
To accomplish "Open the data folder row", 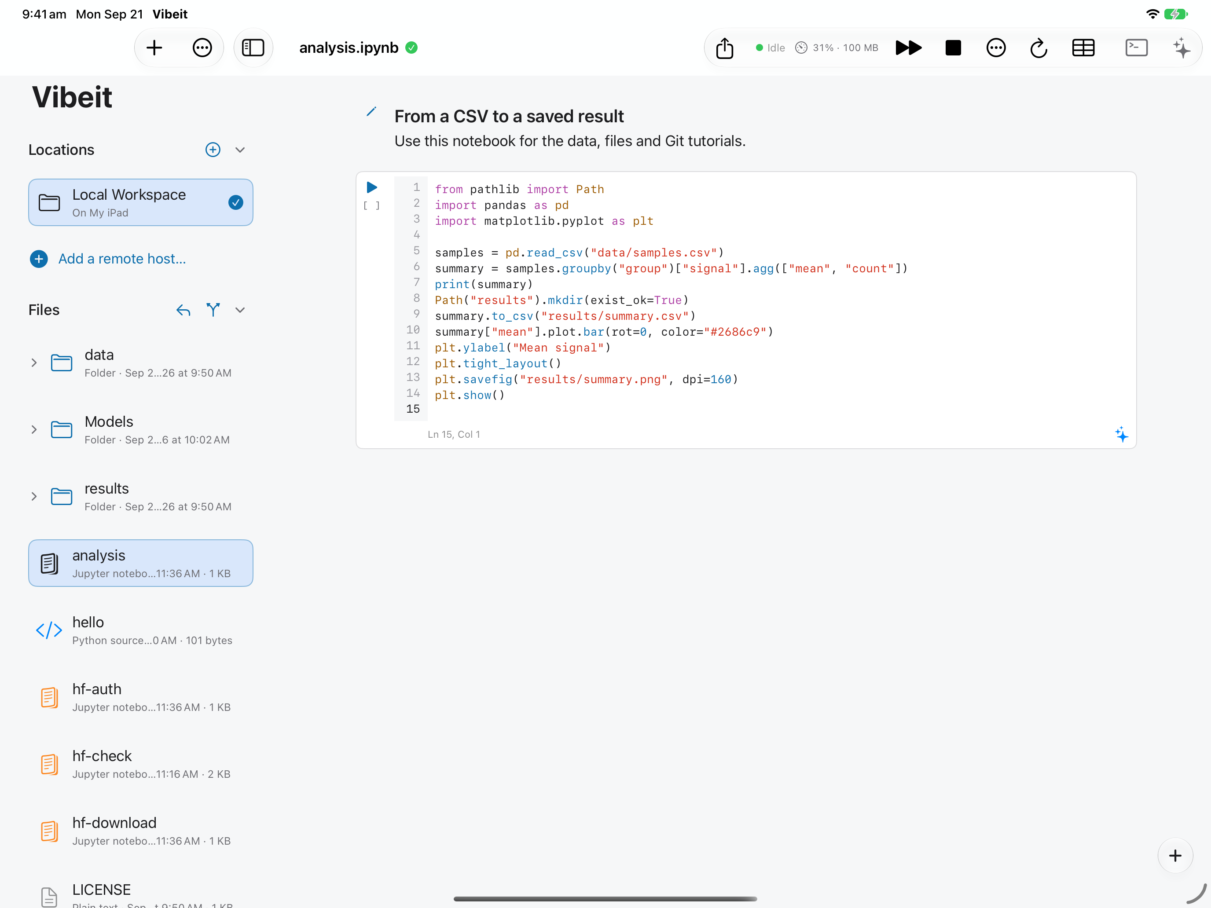I will click(141, 363).
